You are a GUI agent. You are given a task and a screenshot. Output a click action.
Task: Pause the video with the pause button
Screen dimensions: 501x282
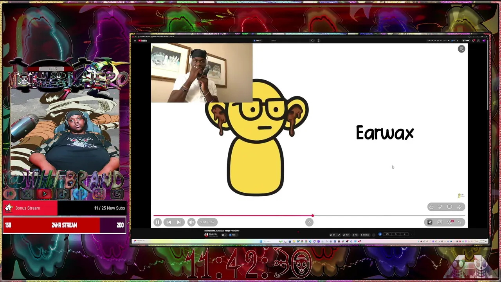157,222
